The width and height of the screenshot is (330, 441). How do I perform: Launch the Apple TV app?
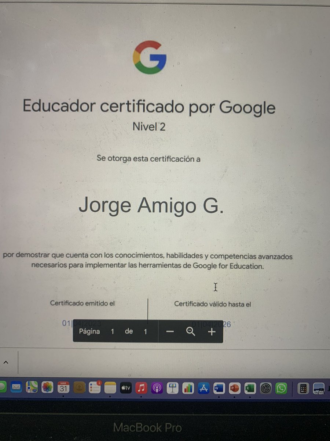(125, 388)
